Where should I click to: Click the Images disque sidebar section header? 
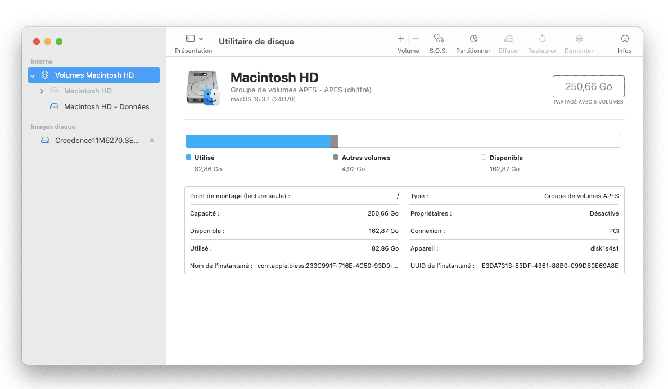point(53,127)
